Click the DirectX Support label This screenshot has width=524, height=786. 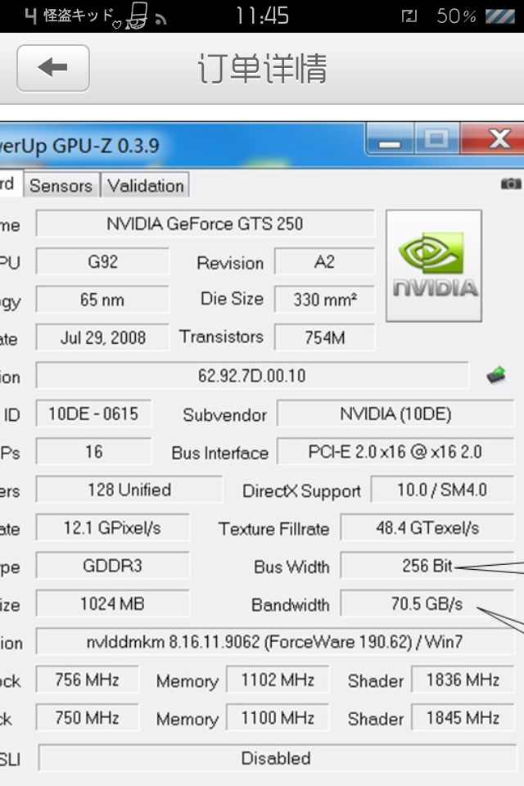pyautogui.click(x=301, y=490)
